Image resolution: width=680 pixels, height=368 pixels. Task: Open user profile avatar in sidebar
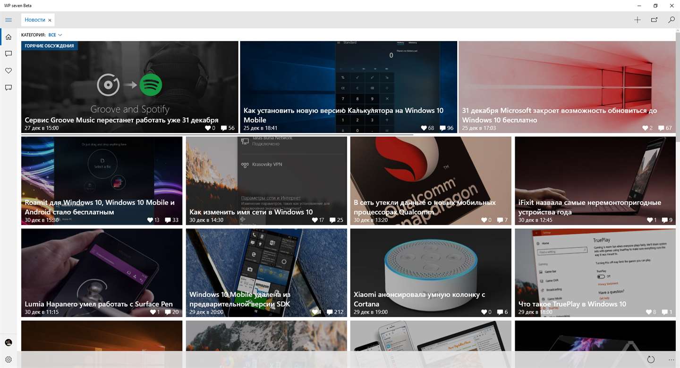pos(8,343)
